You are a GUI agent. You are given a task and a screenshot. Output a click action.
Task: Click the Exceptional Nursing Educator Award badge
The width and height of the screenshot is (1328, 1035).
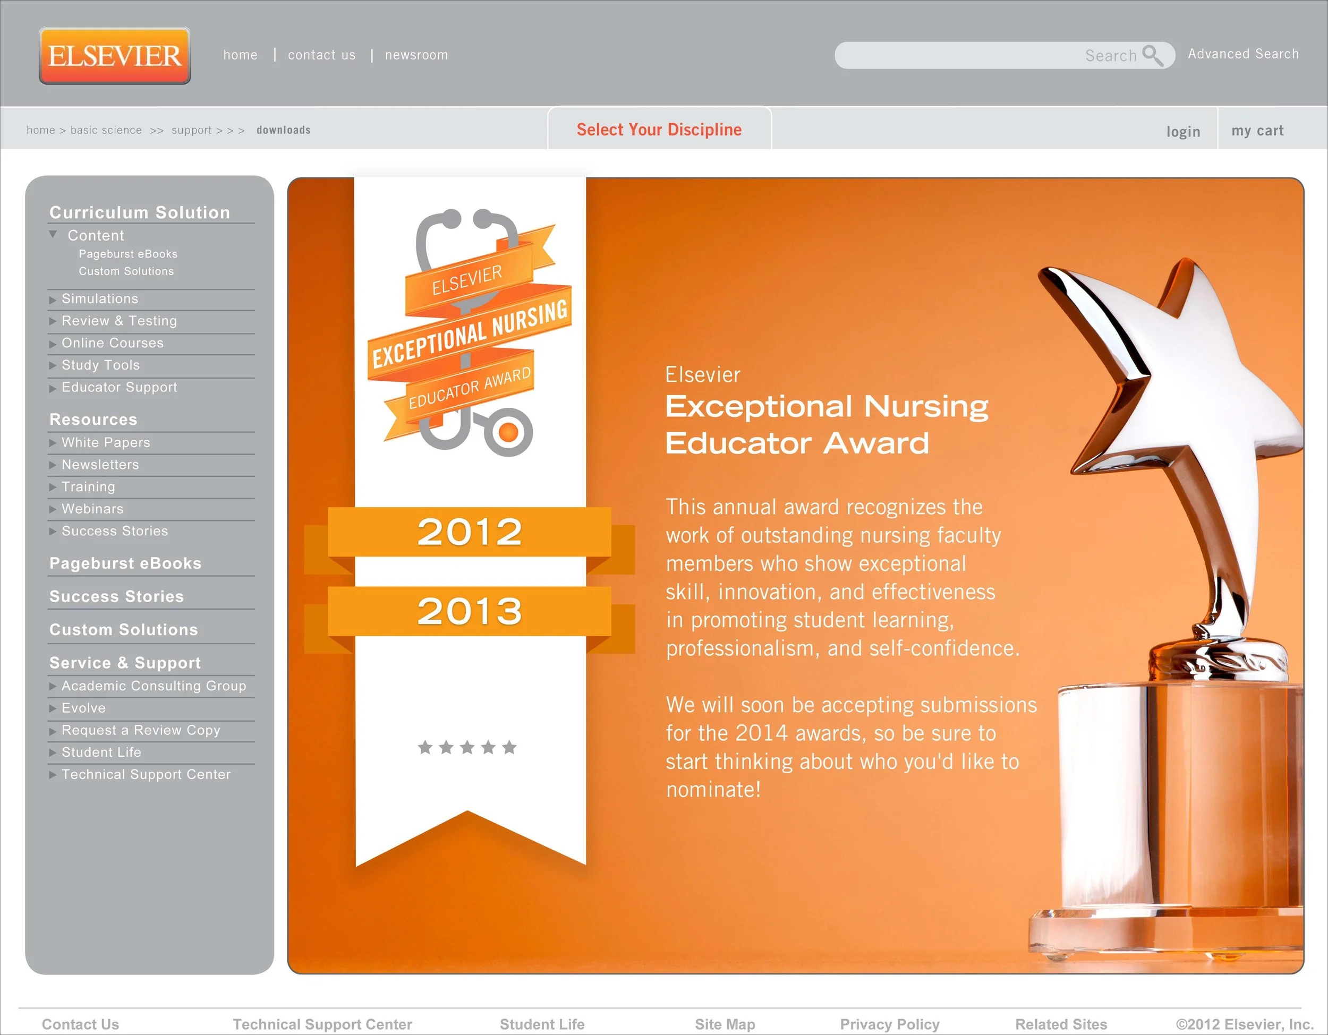(470, 332)
